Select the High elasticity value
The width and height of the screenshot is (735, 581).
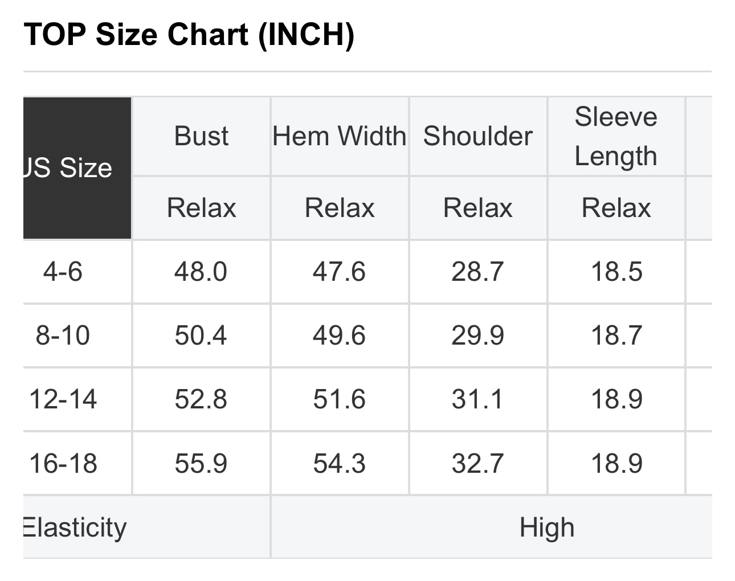click(547, 527)
